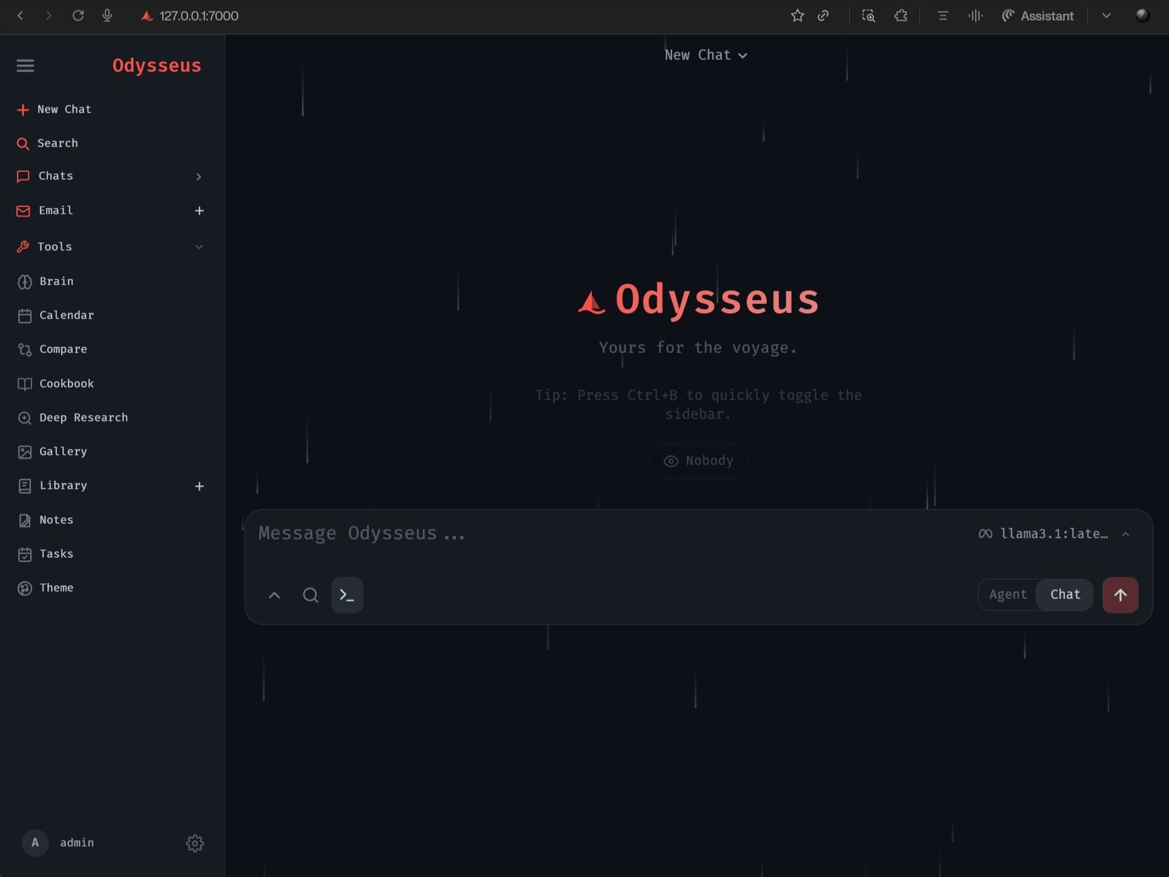Open the Tasks tool
The image size is (1169, 877).
(46, 554)
